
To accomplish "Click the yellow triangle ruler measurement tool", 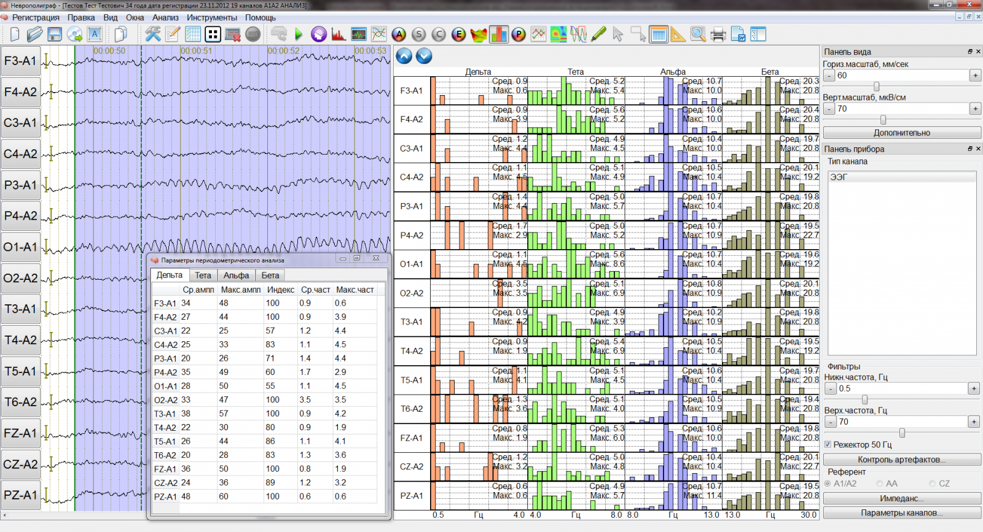I will pos(678,34).
